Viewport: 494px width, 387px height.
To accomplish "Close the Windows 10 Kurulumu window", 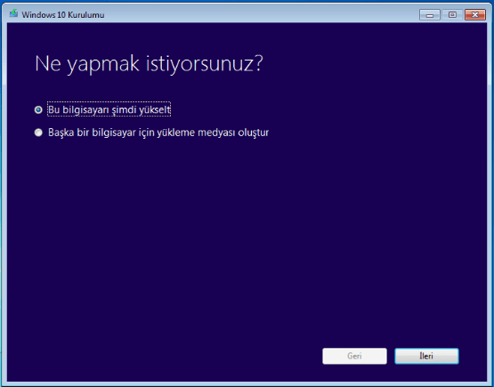I will point(475,15).
